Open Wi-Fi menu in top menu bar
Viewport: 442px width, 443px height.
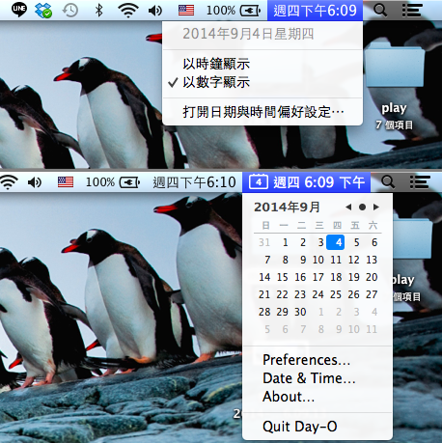point(128,11)
